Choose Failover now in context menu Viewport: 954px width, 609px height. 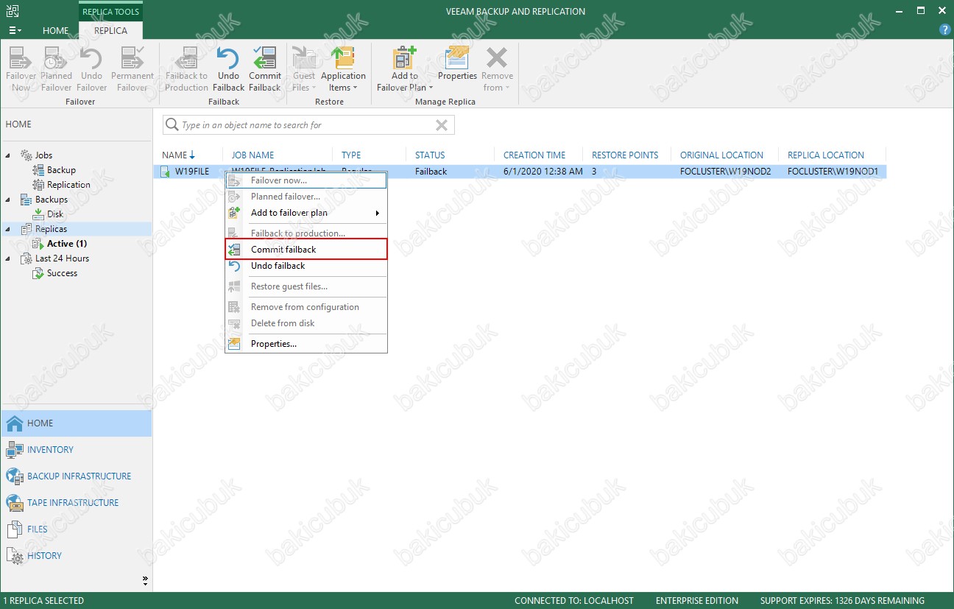click(x=306, y=180)
